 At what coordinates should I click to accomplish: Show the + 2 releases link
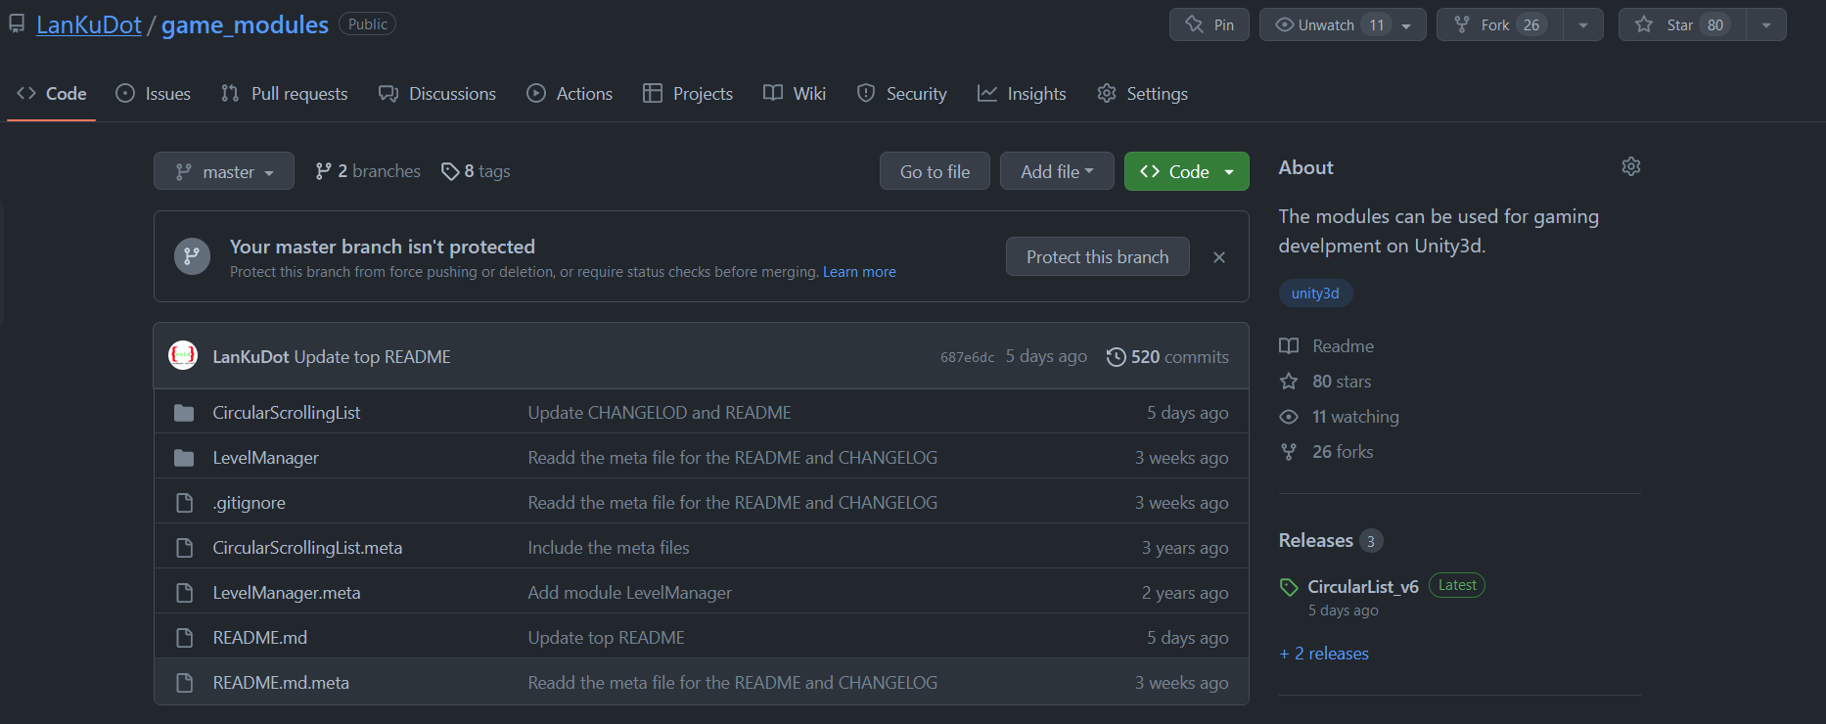pyautogui.click(x=1324, y=654)
